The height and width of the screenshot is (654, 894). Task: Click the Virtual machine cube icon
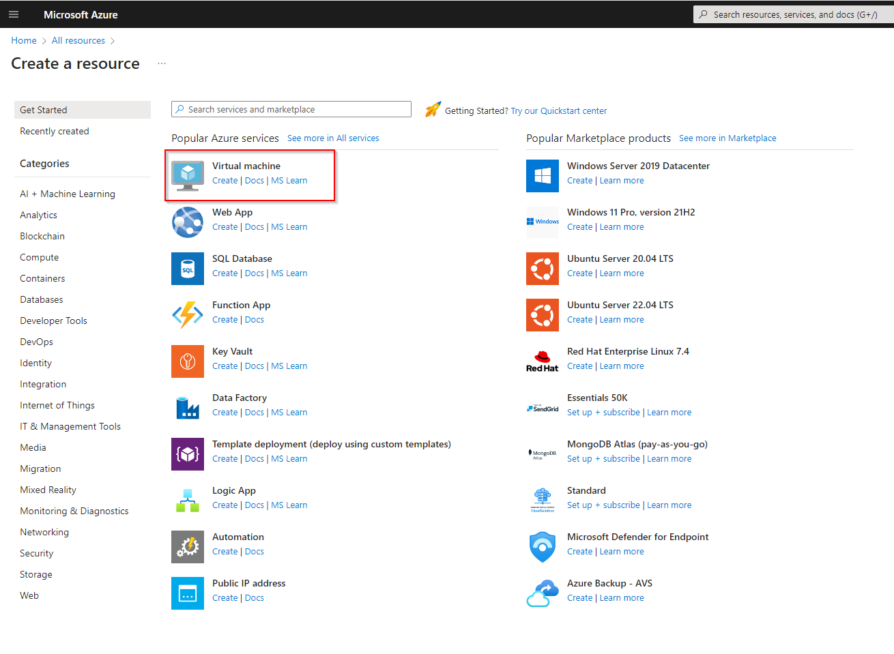pyautogui.click(x=188, y=175)
